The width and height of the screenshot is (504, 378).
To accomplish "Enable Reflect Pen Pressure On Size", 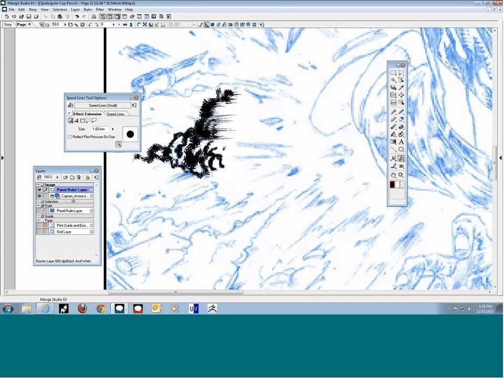I will tap(70, 137).
